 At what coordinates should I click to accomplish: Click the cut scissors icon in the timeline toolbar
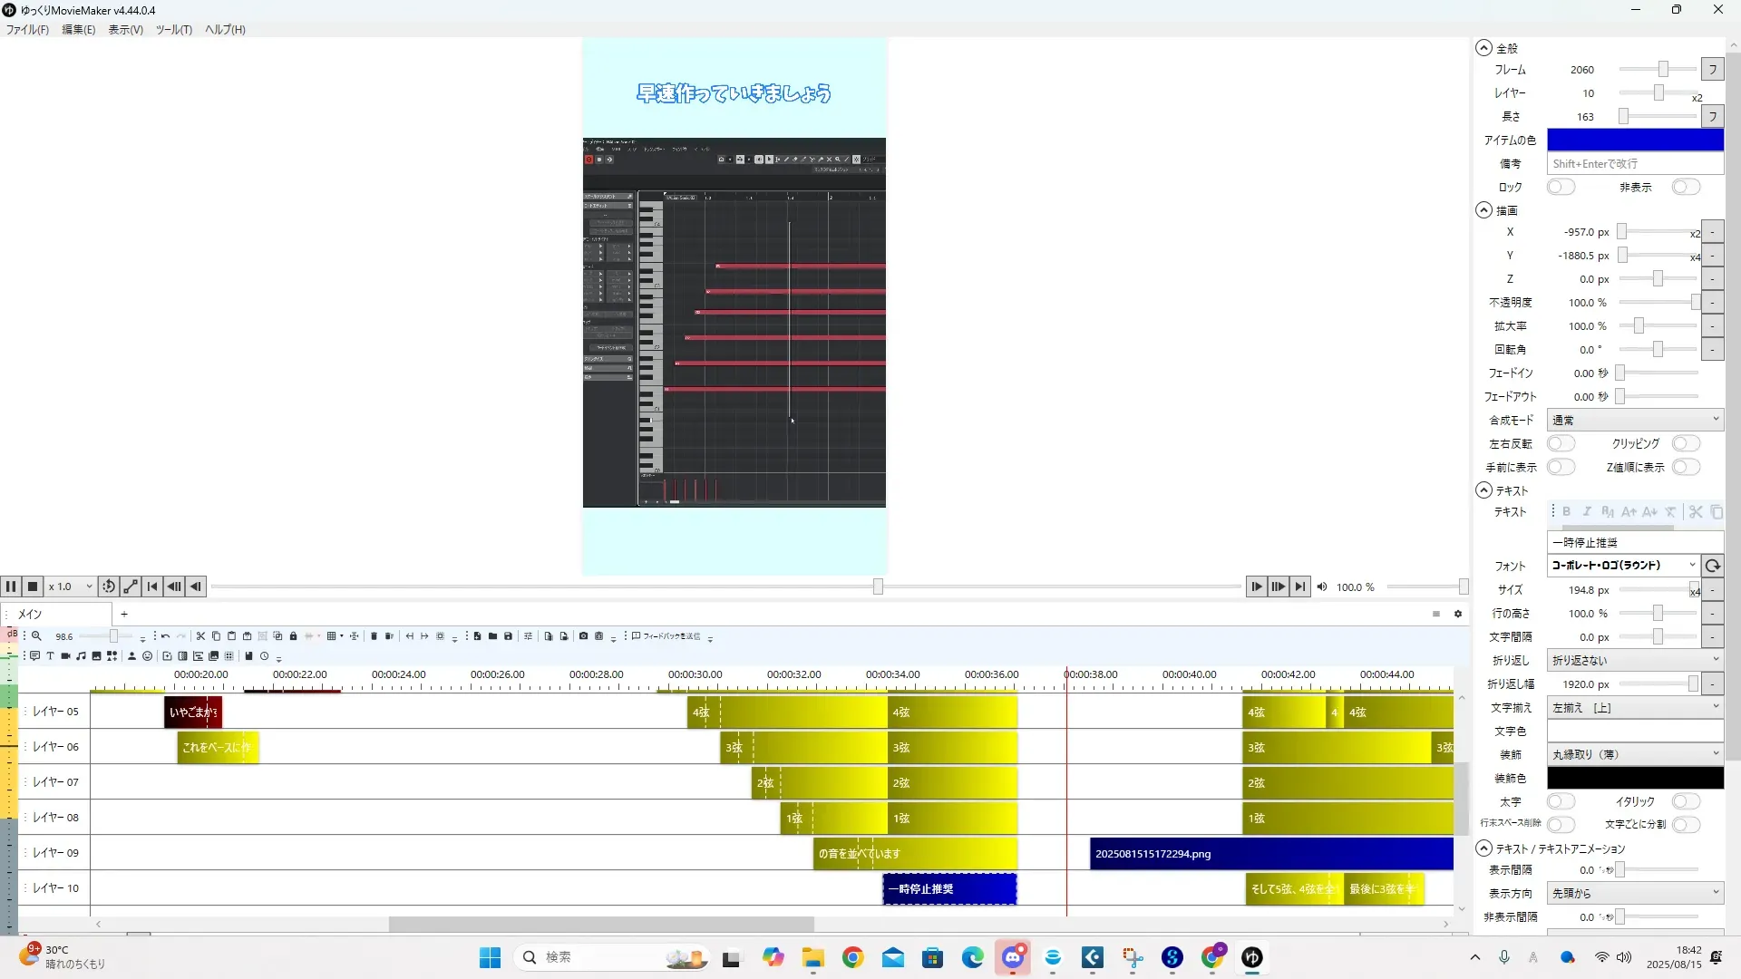click(200, 636)
